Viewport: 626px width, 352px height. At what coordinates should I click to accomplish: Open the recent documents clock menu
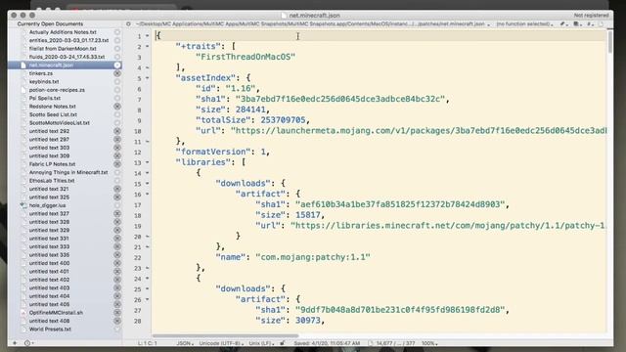pyautogui.click(x=28, y=343)
